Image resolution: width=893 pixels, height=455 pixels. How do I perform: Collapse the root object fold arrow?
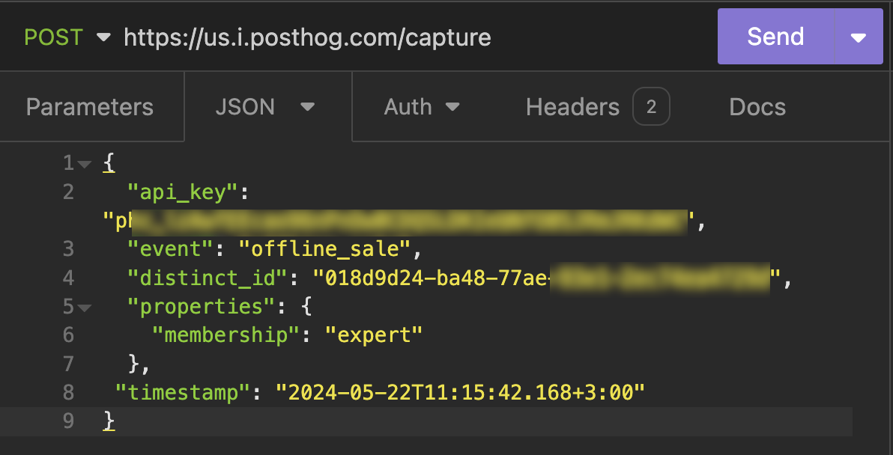85,165
